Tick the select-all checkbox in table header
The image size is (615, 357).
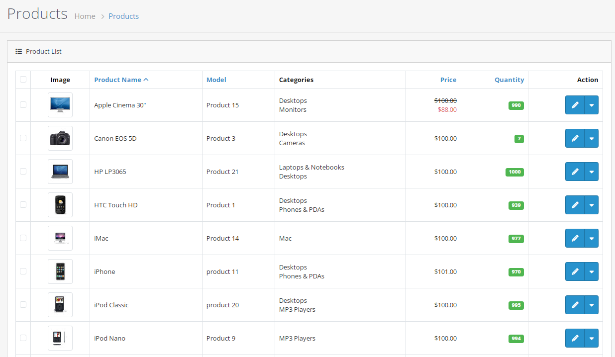click(x=23, y=79)
